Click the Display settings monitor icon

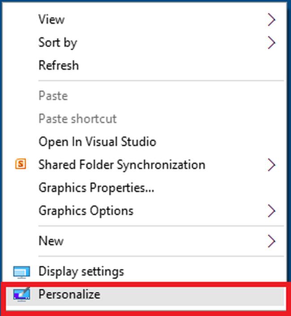pos(21,272)
